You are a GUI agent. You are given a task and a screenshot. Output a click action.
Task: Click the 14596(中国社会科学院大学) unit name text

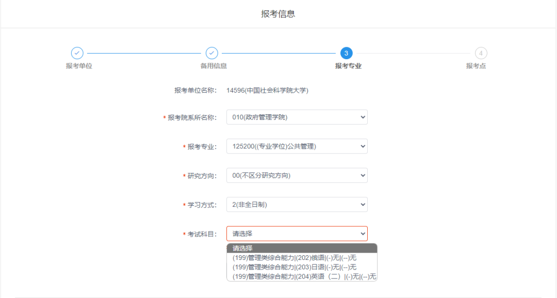click(x=267, y=91)
